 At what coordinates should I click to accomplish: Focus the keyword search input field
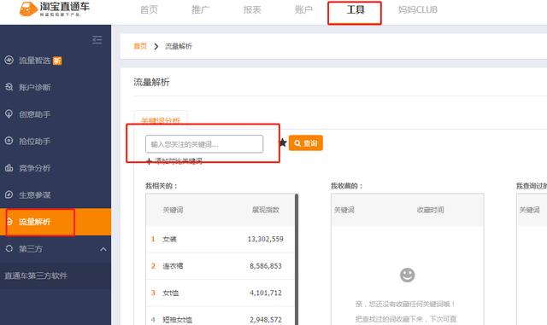pos(204,144)
